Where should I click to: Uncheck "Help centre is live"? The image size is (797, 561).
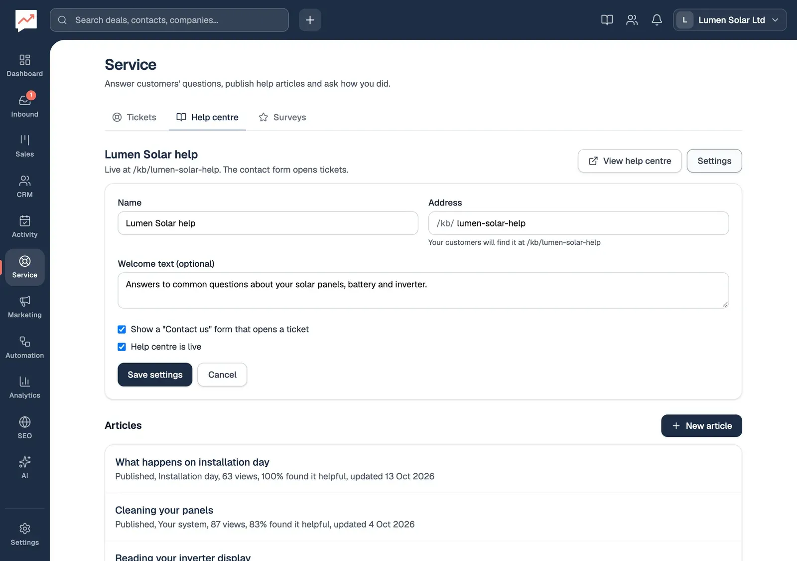coord(122,347)
